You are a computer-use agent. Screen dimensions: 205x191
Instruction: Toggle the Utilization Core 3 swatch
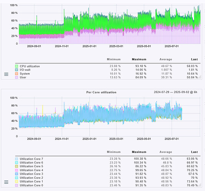[x=17, y=174]
